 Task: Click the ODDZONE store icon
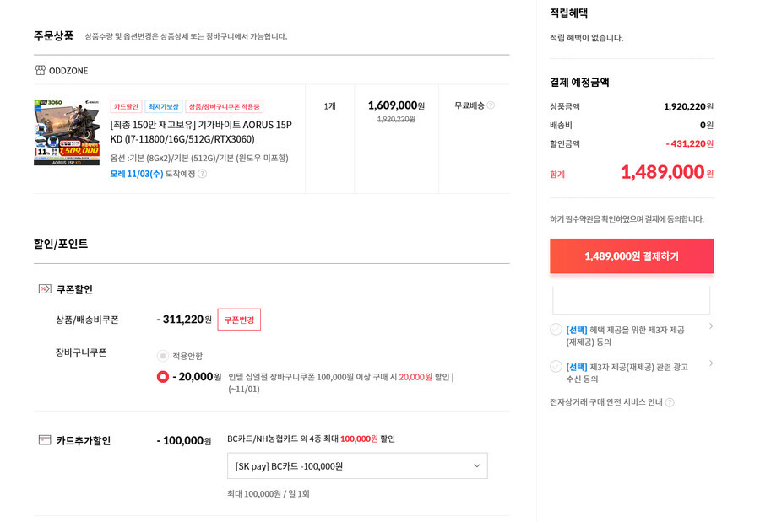point(41,70)
